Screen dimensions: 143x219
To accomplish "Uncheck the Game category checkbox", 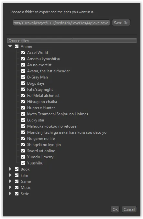I will pos(16,182).
